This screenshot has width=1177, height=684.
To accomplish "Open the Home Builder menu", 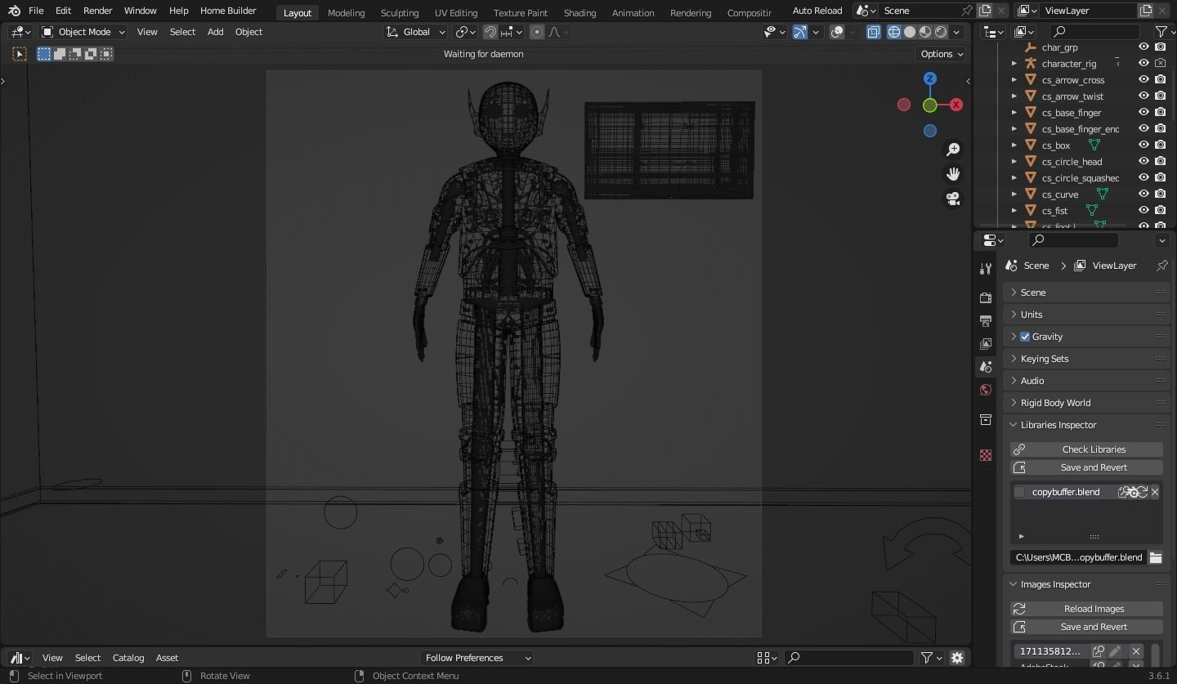I will 228,11.
